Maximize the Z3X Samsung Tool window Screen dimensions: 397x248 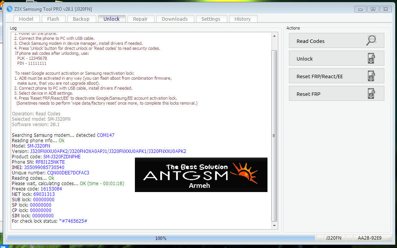point(373,9)
